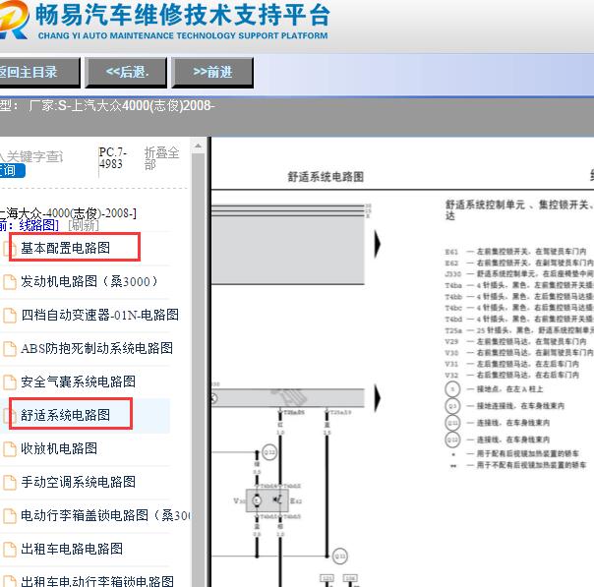Click document icon beside 电动行李箱盖锁电路图
Viewport: 594px width, 587px height.
[10, 515]
